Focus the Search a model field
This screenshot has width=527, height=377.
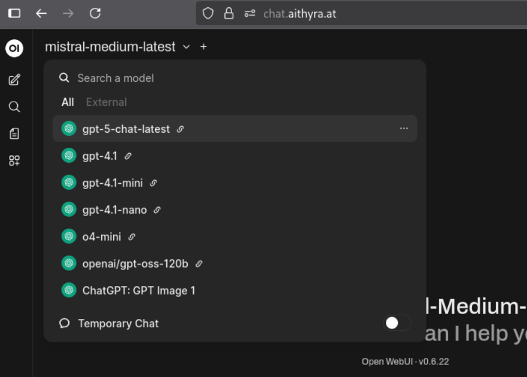(239, 78)
